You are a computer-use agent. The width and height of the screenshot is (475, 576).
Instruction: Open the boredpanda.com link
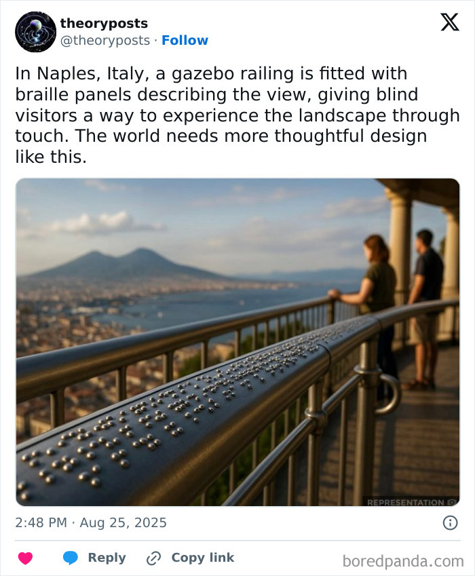[403, 558]
